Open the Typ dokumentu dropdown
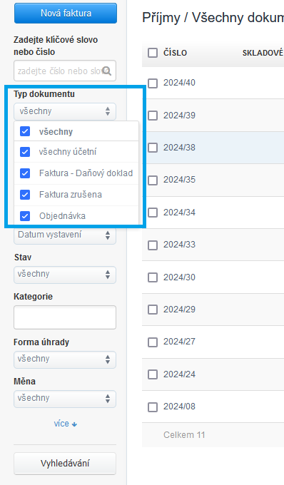 (x=65, y=111)
